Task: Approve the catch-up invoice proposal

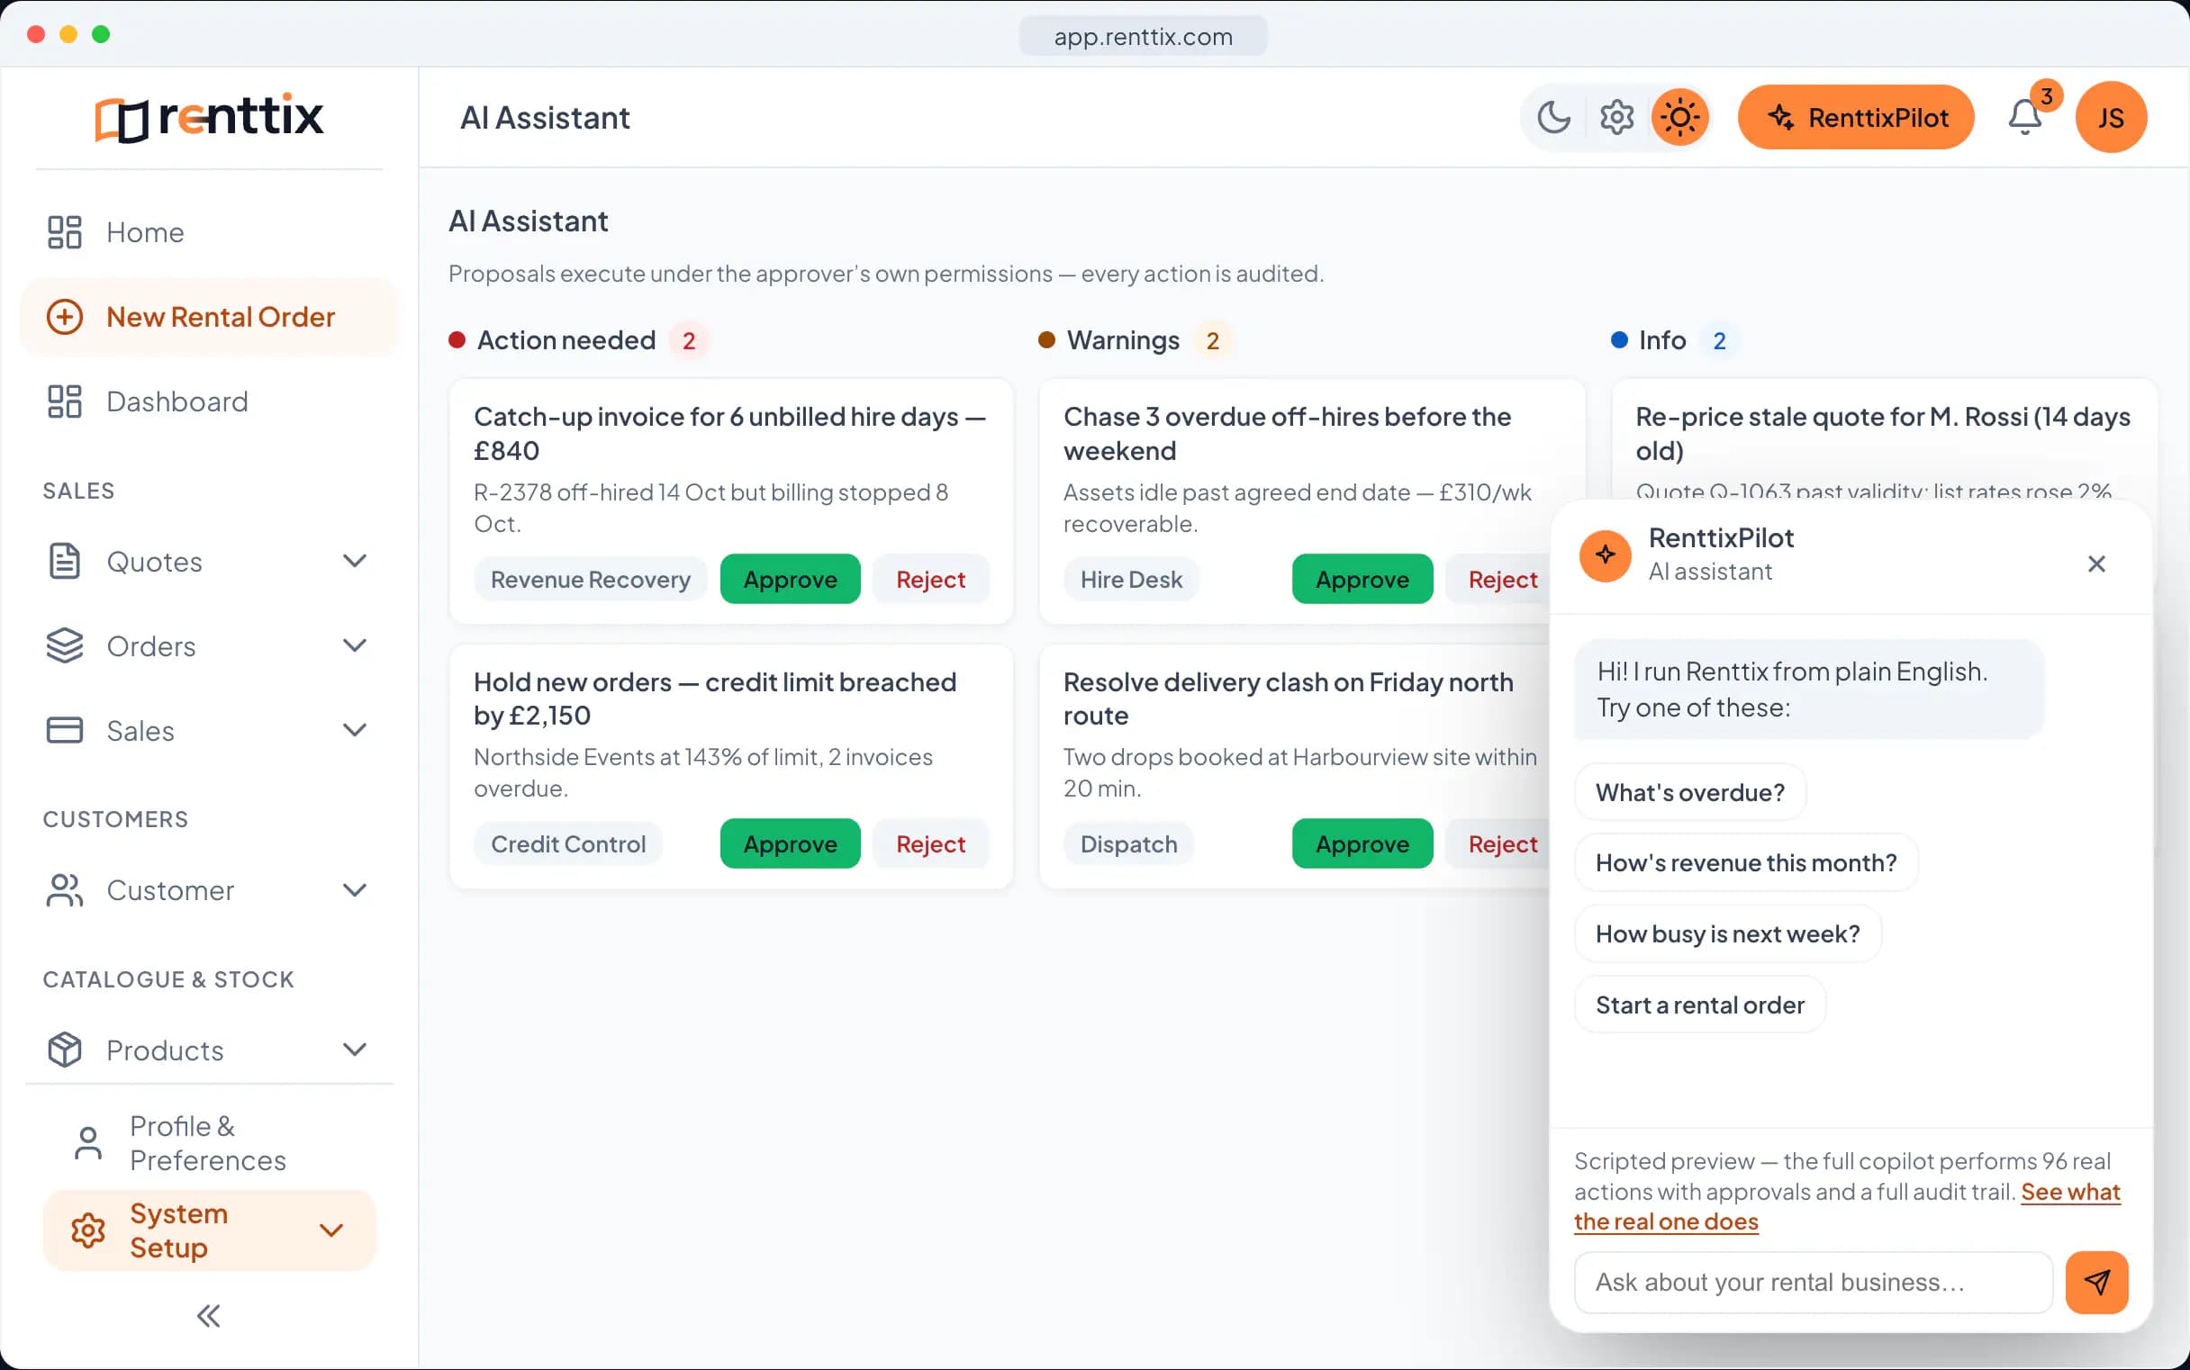Action: coord(790,579)
